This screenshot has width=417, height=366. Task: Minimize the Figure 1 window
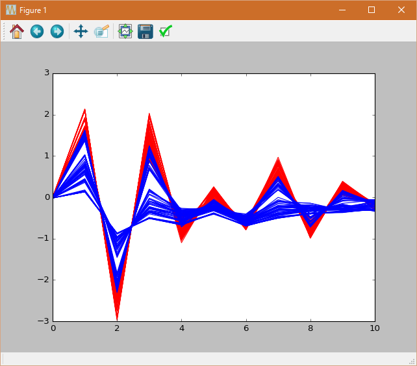[x=342, y=10]
